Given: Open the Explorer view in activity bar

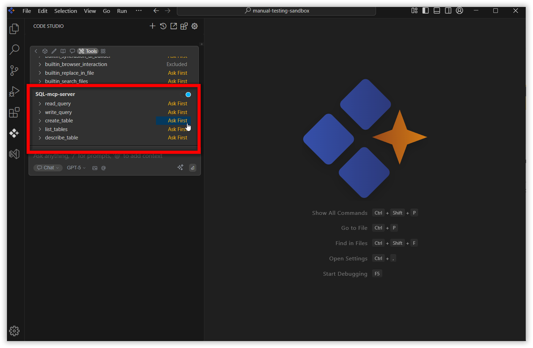Looking at the screenshot, I should [14, 29].
